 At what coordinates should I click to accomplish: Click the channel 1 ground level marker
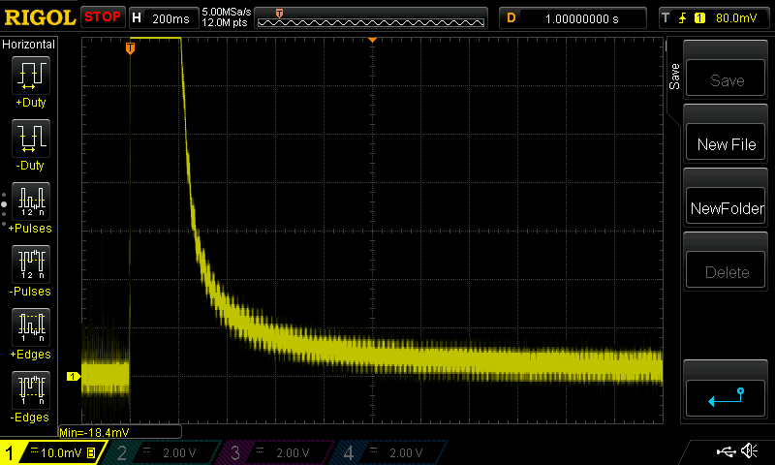[x=74, y=377]
